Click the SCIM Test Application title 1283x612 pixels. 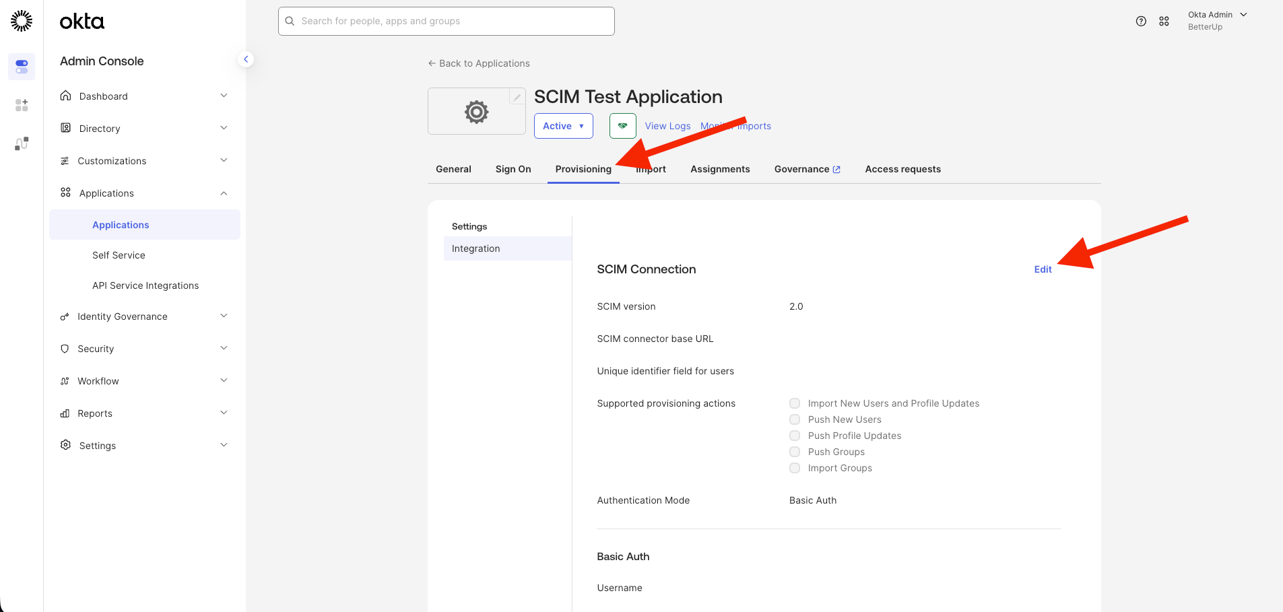click(628, 97)
